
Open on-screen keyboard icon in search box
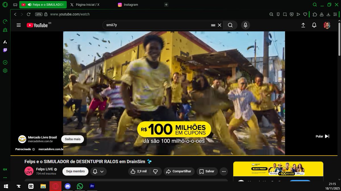click(x=213, y=25)
